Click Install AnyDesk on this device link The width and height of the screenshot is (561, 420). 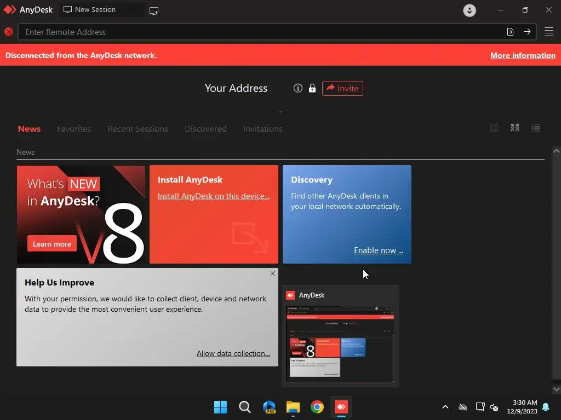(x=214, y=196)
